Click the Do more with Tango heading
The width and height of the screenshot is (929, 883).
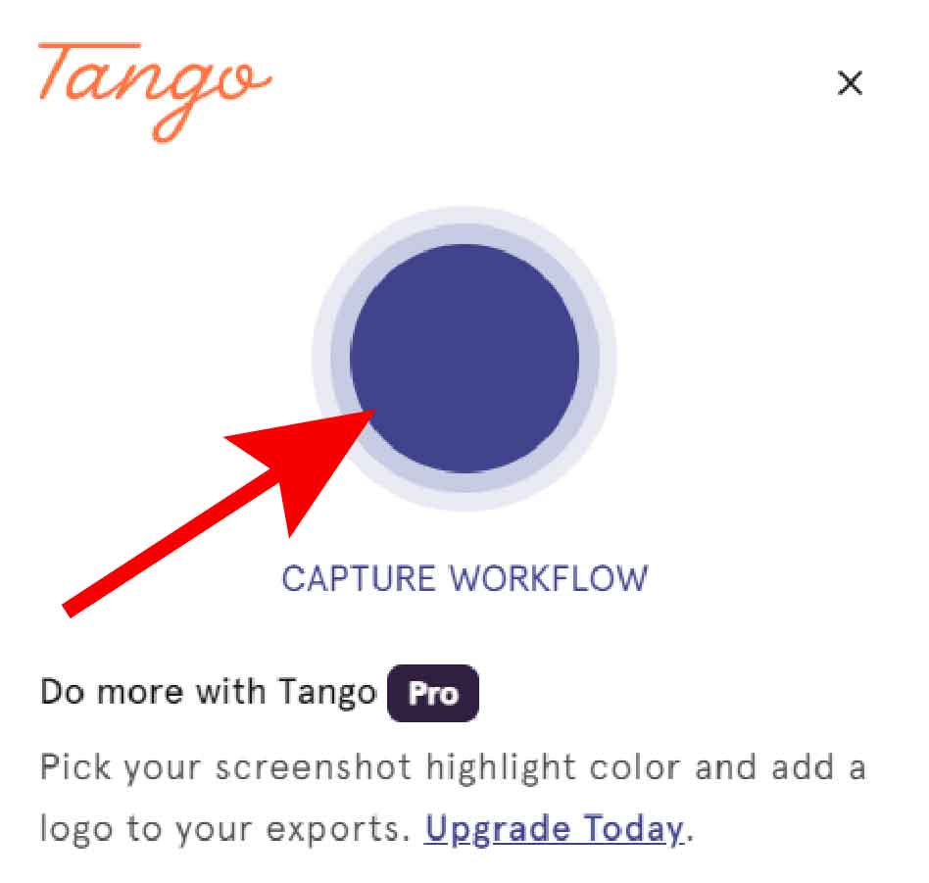(208, 692)
